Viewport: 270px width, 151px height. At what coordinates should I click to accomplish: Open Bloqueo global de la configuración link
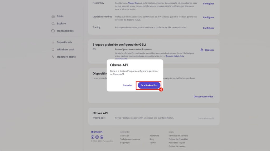tap(175, 56)
